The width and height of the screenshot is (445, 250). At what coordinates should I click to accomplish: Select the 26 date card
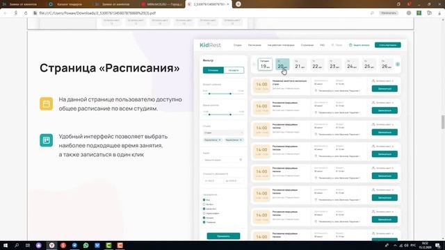point(387,65)
